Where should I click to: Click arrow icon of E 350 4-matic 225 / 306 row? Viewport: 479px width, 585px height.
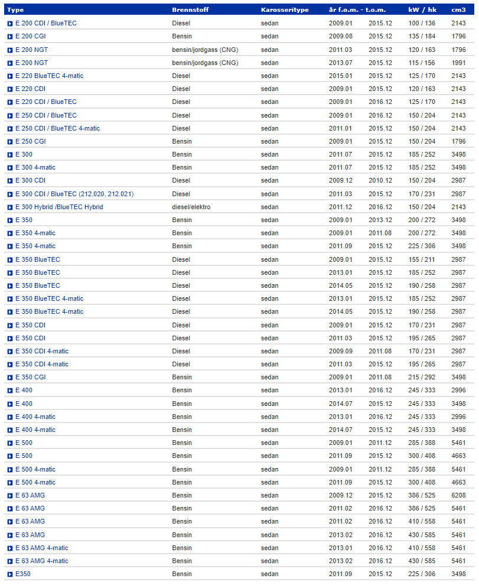click(10, 246)
